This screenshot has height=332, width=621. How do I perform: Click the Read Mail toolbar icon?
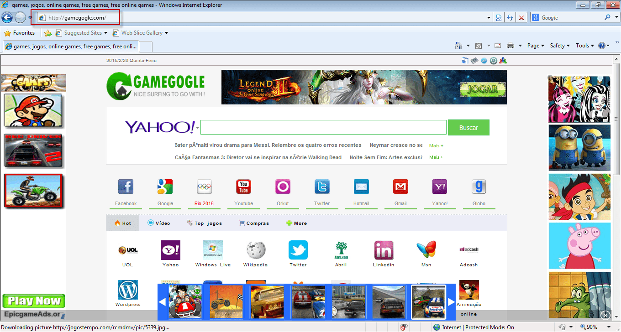point(498,46)
